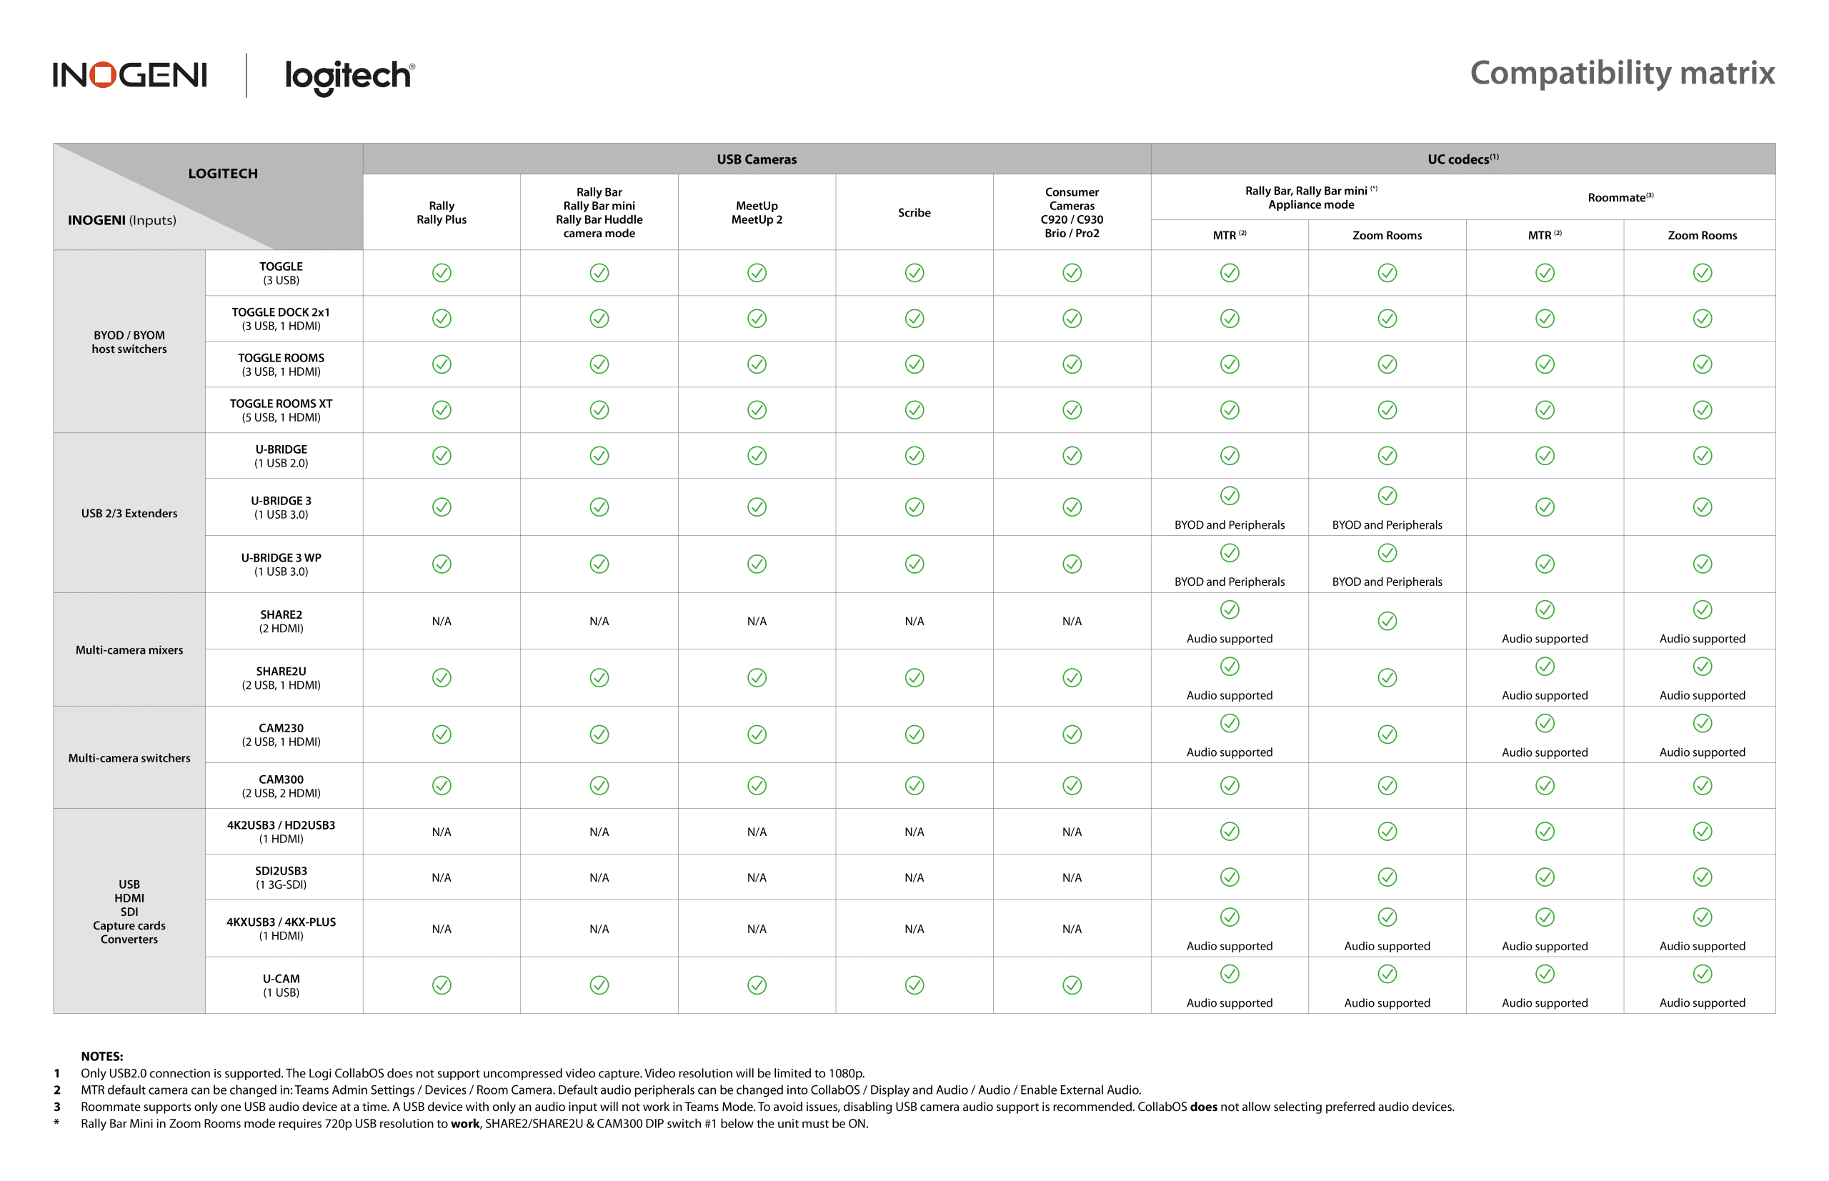1829x1181 pixels.
Task: Click the Scribe column header
Action: (x=914, y=212)
